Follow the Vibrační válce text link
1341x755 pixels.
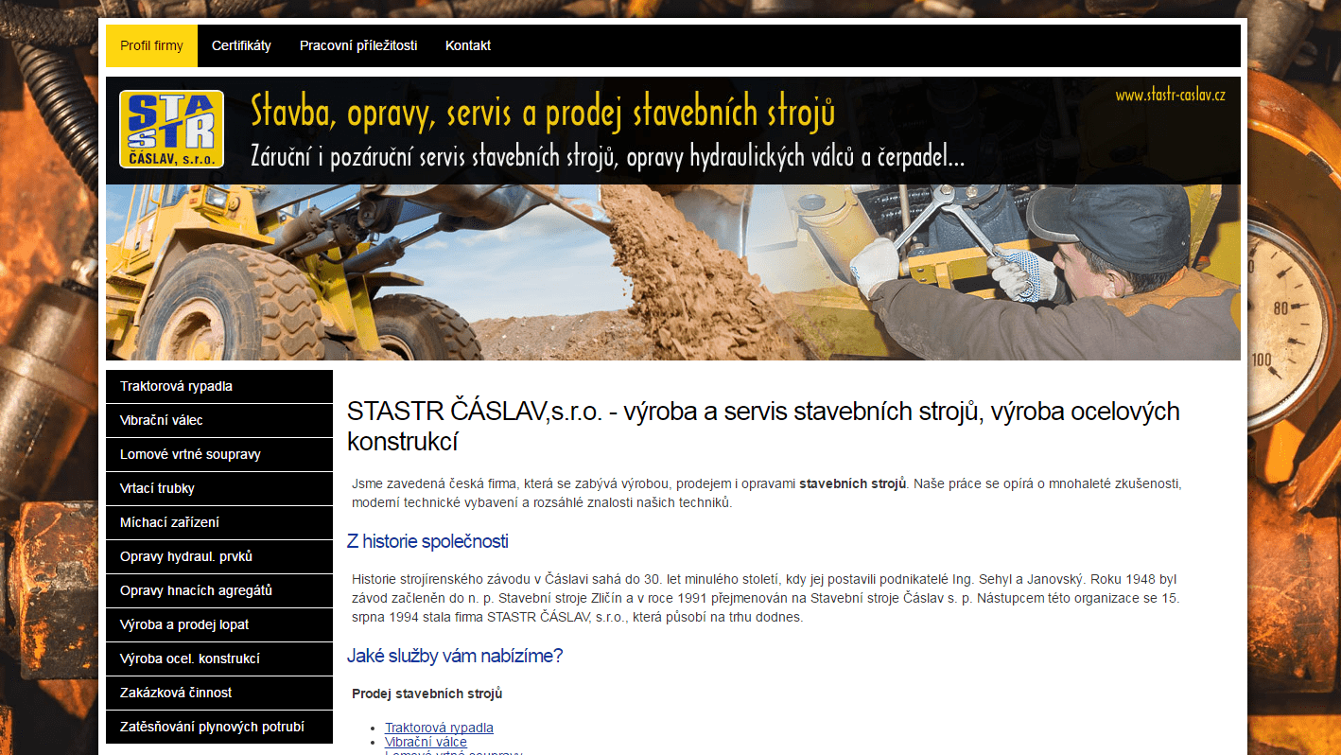426,743
